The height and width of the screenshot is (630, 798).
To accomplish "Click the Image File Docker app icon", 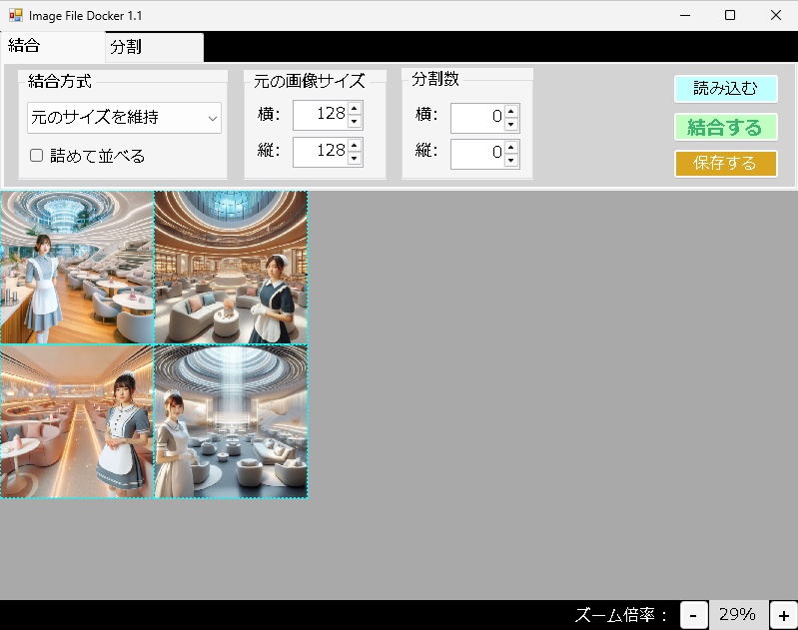I will [16, 15].
